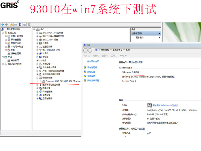Select 本地用户和组 in left tree
Viewport: 201px width, 151px height.
click(17, 47)
